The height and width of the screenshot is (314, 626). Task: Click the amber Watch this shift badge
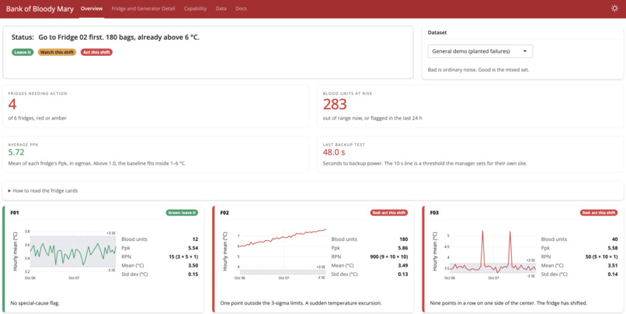57,52
